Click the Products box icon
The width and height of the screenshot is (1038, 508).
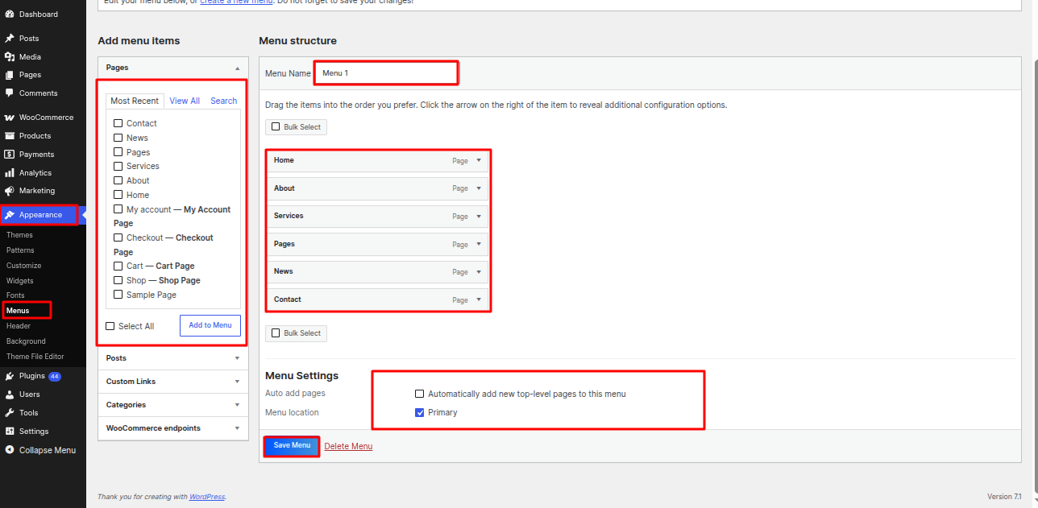click(x=10, y=136)
